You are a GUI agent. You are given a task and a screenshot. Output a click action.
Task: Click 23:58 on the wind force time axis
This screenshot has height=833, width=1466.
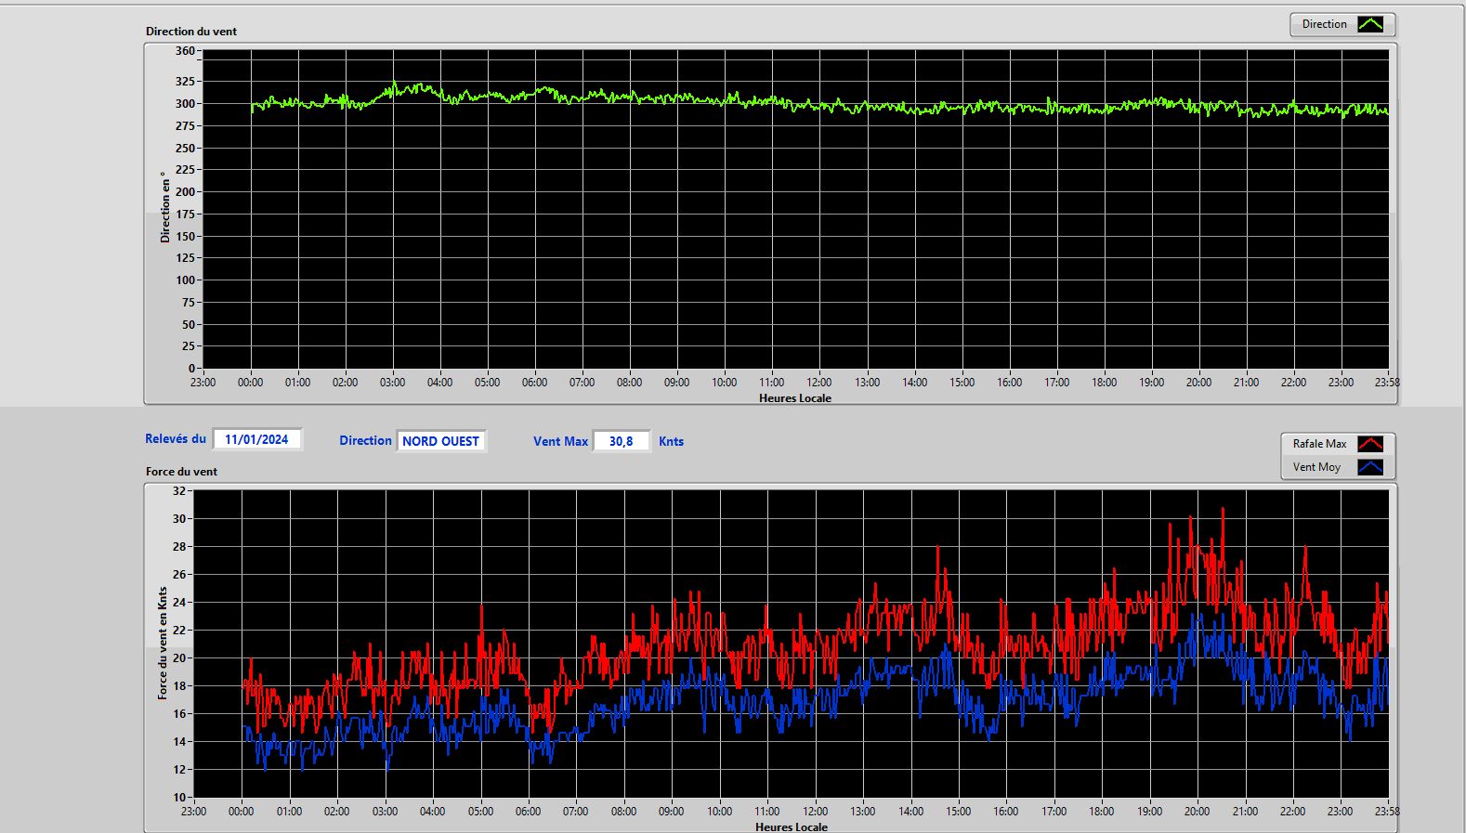tap(1387, 811)
